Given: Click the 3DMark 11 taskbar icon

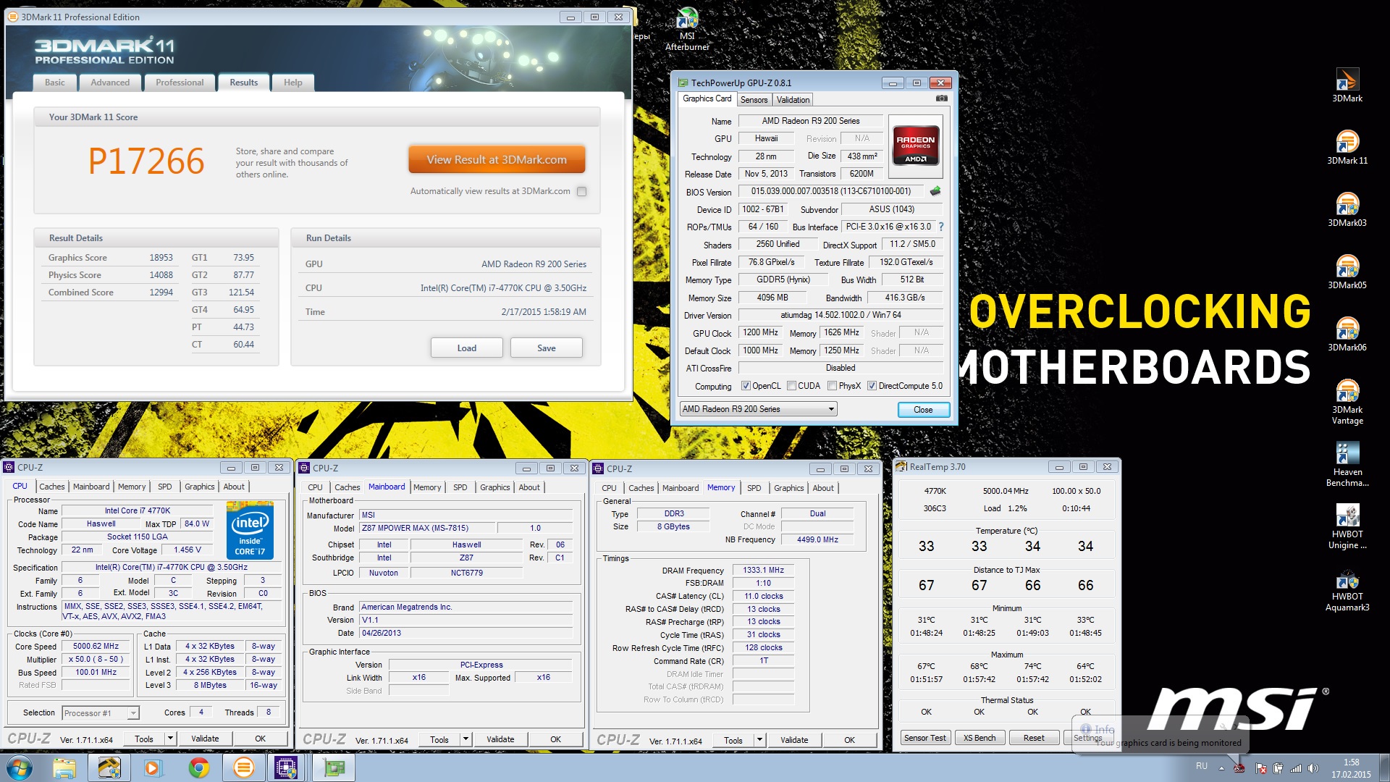Looking at the screenshot, I should (x=244, y=768).
